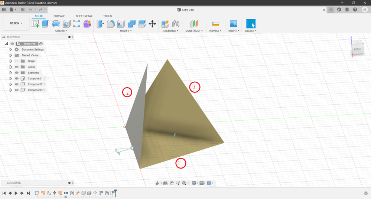Select the Shell tool
The image size is (371, 199).
tap(121, 24)
